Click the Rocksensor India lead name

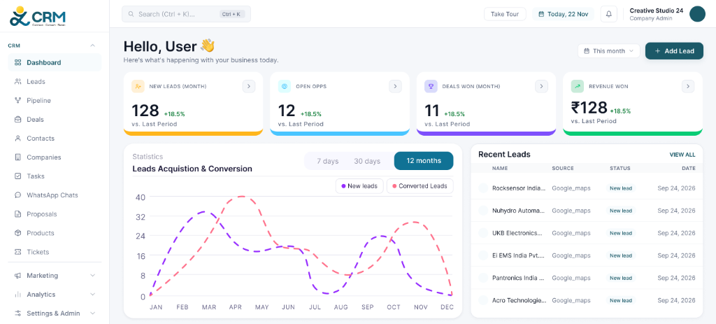tap(519, 188)
